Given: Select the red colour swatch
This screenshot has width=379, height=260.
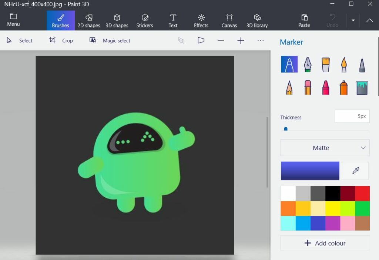Looking at the screenshot, I should [362, 193].
